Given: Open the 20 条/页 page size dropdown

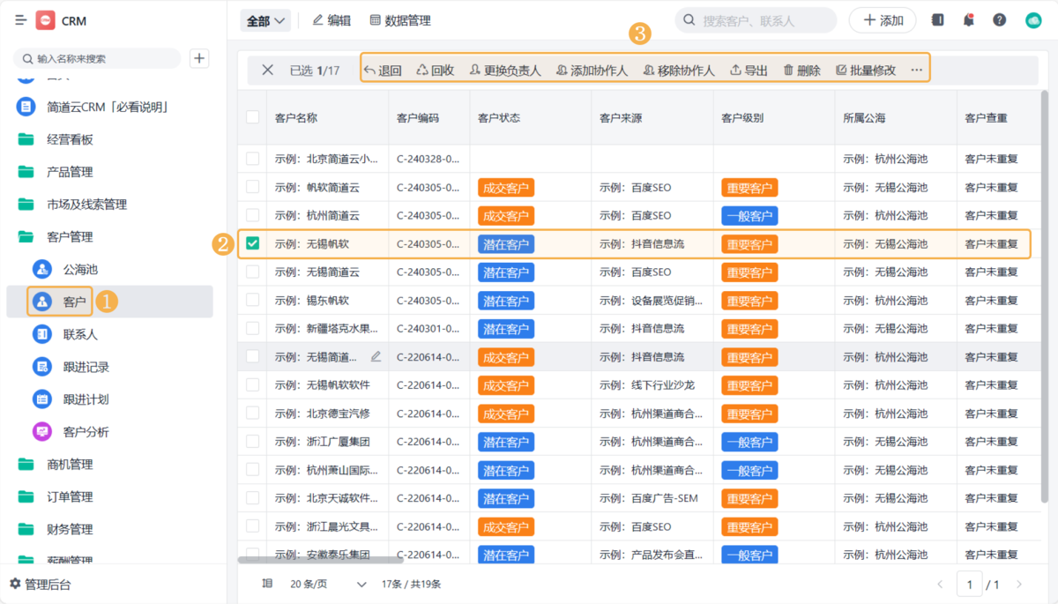Looking at the screenshot, I should [327, 584].
